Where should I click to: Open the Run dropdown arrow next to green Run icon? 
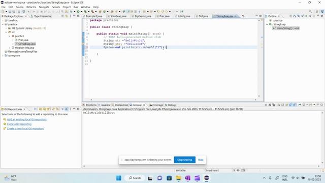pyautogui.click(x=81, y=12)
